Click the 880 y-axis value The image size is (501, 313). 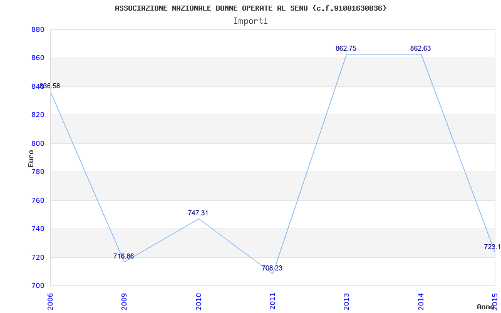click(x=38, y=29)
